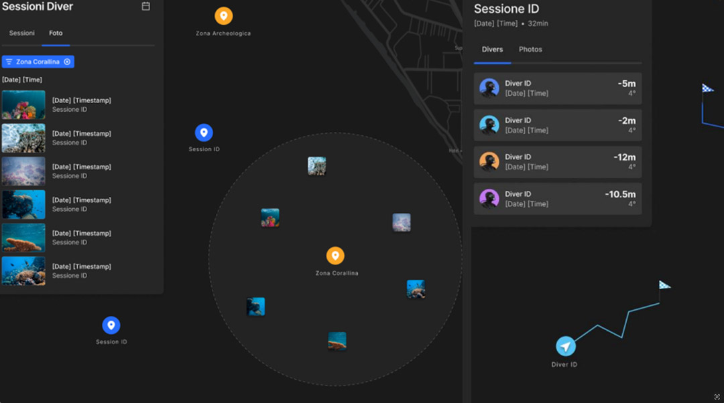Click the dark diver photo marker on the map
Viewport: 724px width, 403px height.
256,307
